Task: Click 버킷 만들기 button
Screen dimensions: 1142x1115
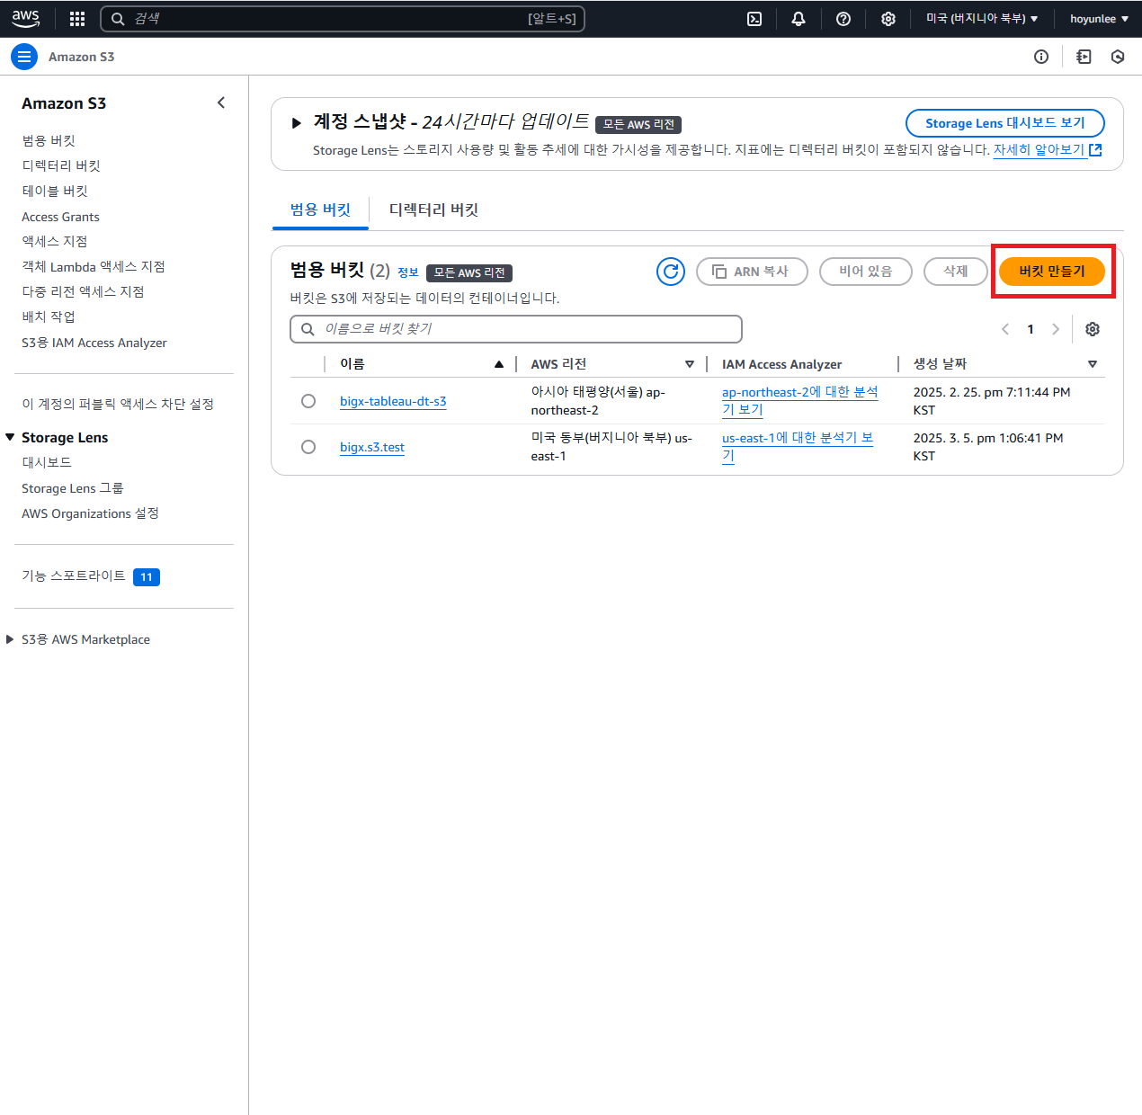Action: point(1052,272)
